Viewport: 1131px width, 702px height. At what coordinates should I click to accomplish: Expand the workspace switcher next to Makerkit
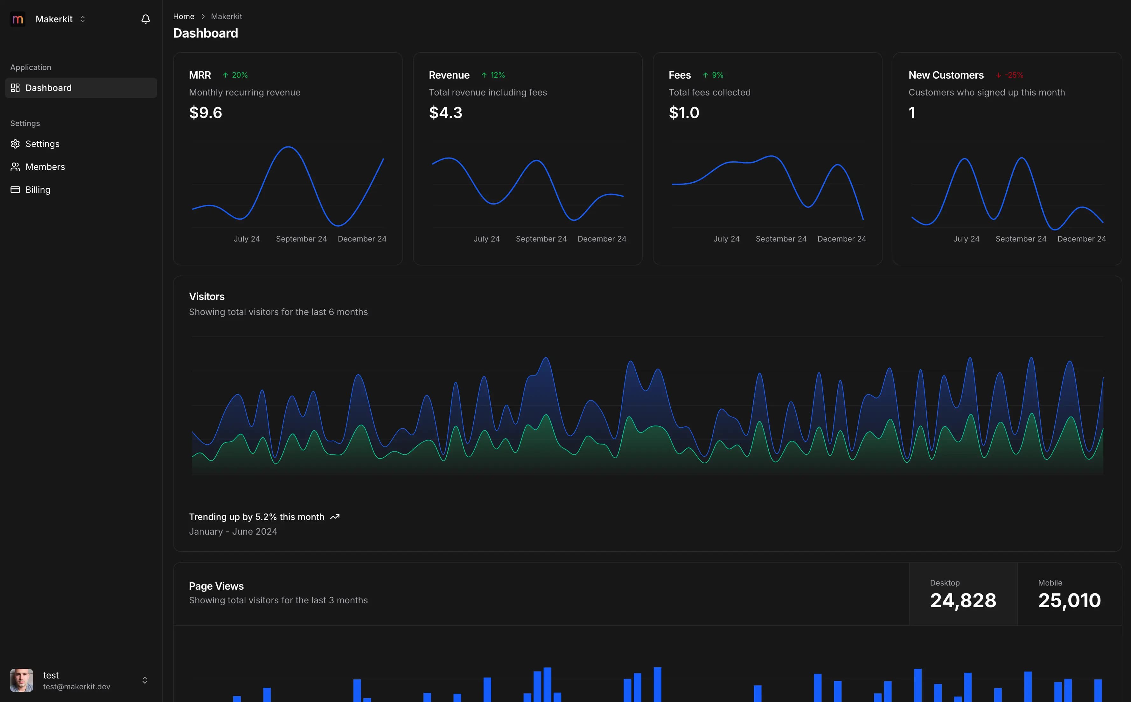tap(83, 19)
